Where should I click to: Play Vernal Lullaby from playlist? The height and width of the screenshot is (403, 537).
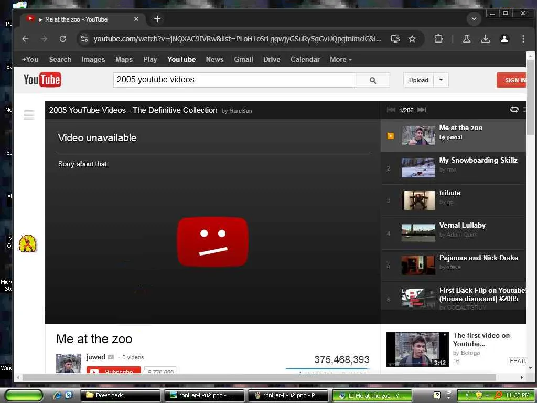point(453,234)
